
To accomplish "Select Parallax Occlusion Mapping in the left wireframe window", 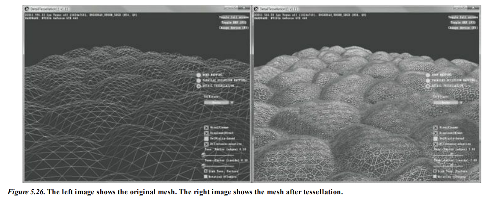I will pos(199,80).
